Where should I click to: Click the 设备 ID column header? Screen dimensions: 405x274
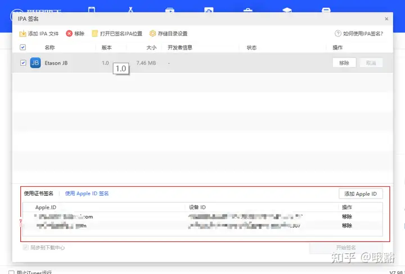coord(197,207)
